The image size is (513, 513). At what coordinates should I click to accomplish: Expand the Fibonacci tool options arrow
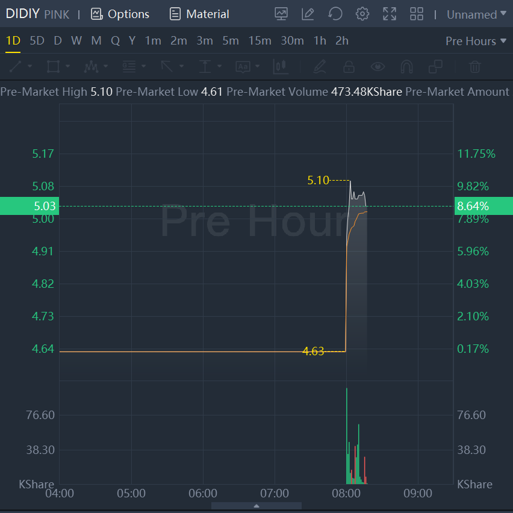[x=144, y=66]
